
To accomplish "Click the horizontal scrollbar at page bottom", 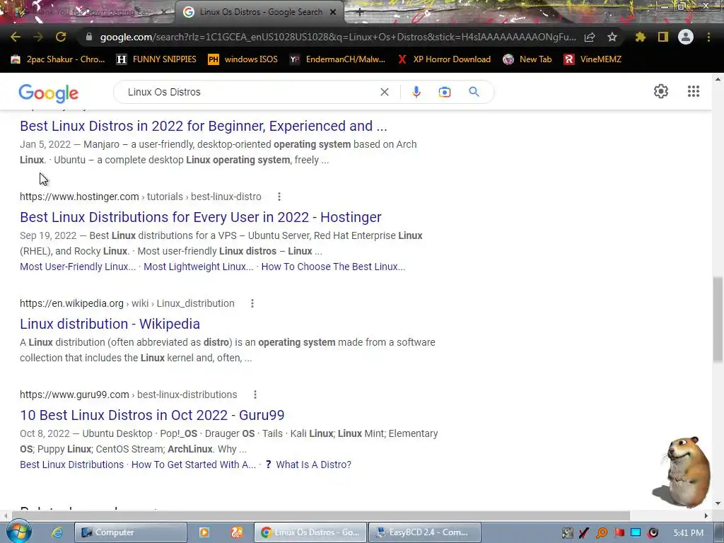I will pos(320,515).
